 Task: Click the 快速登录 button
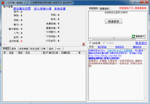coord(113,21)
